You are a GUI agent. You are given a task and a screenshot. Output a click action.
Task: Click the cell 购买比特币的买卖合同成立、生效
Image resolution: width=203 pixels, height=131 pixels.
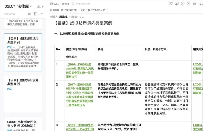coord(120,71)
